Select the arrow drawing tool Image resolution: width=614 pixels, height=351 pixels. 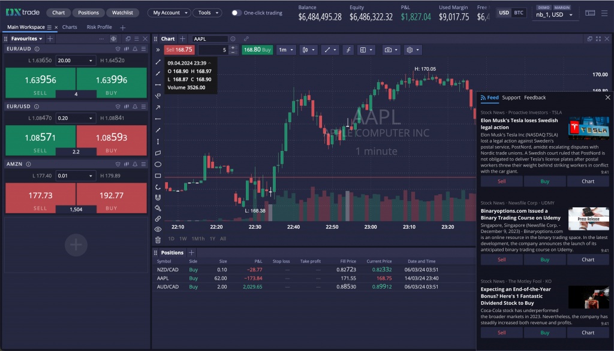[158, 107]
